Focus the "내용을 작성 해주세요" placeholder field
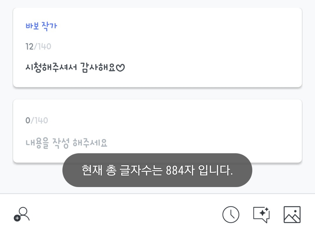 pos(66,143)
